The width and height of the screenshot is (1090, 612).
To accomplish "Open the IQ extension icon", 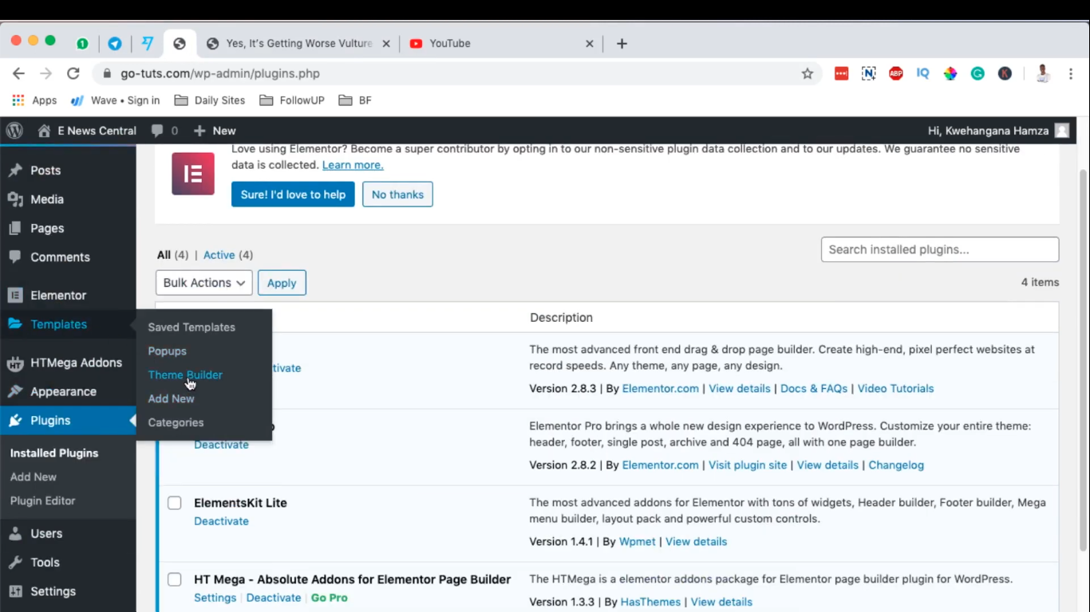I will (x=923, y=73).
